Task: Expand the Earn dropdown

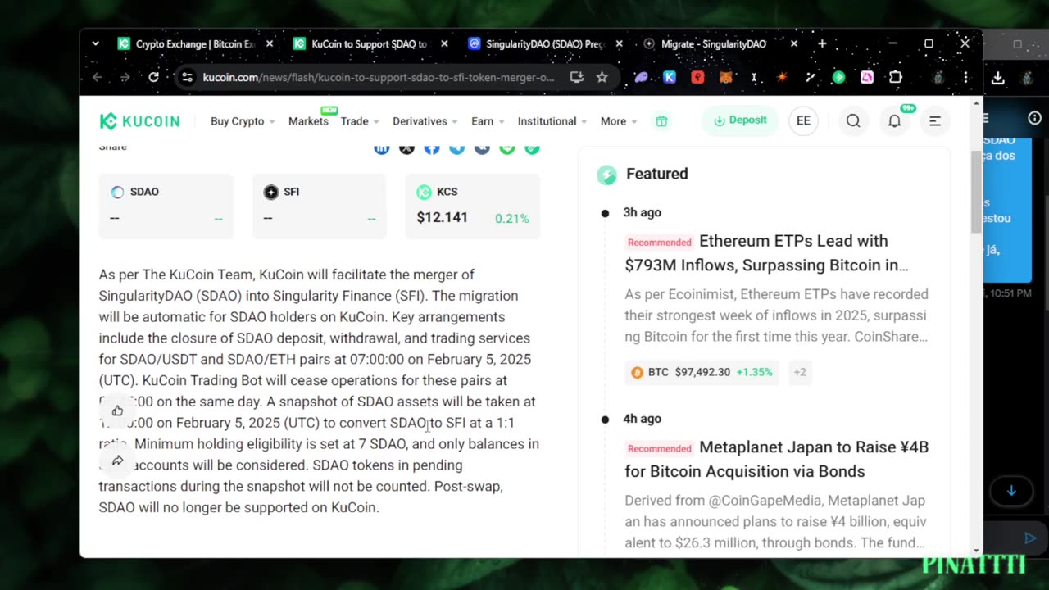Action: [488, 121]
